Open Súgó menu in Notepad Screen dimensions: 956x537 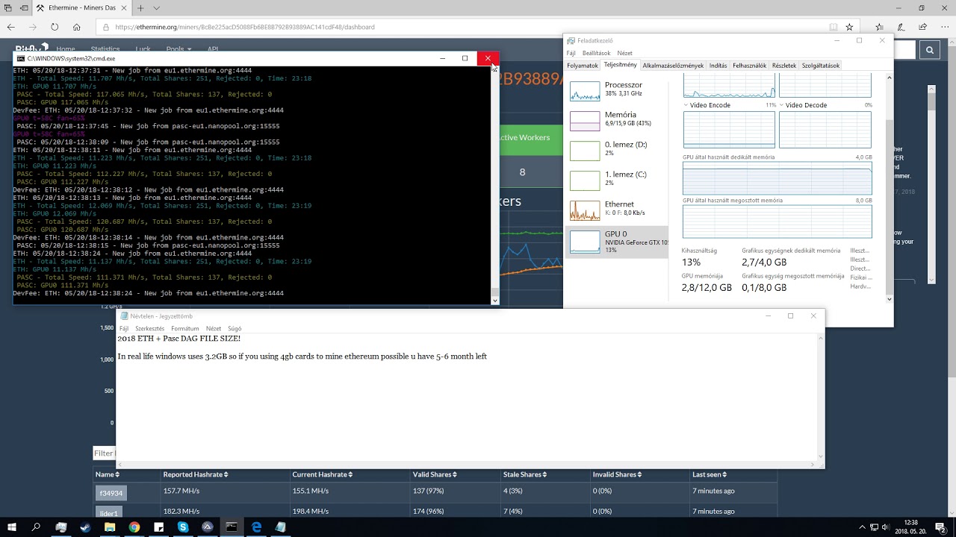[235, 328]
